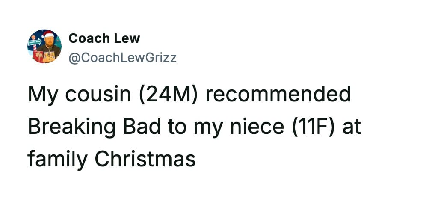Click the word "my" before niece
Image resolution: width=426 pixels, height=201 pixels.
(201, 127)
